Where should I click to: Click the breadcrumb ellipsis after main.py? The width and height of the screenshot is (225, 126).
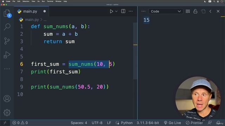pyautogui.click(x=45, y=20)
